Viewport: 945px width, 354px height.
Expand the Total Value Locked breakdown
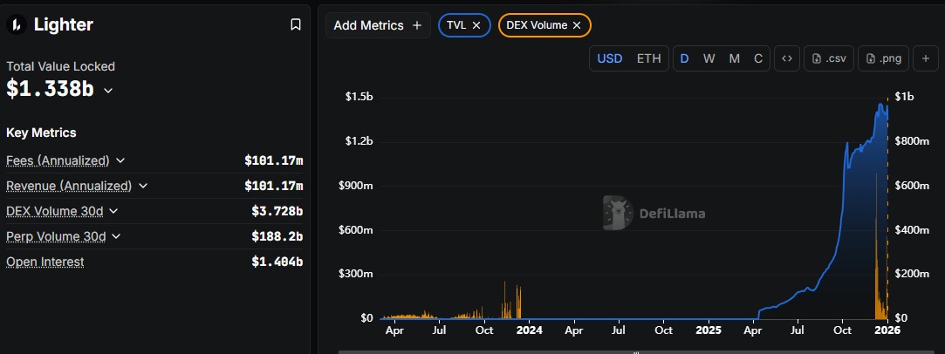pos(108,90)
